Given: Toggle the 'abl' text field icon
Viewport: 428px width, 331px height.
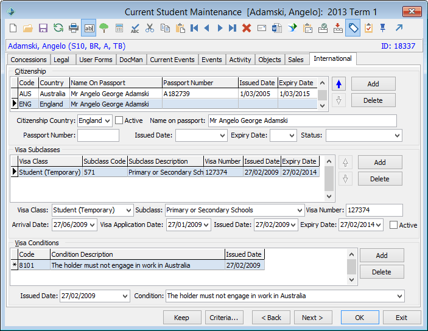Looking at the screenshot, I should point(89,28).
